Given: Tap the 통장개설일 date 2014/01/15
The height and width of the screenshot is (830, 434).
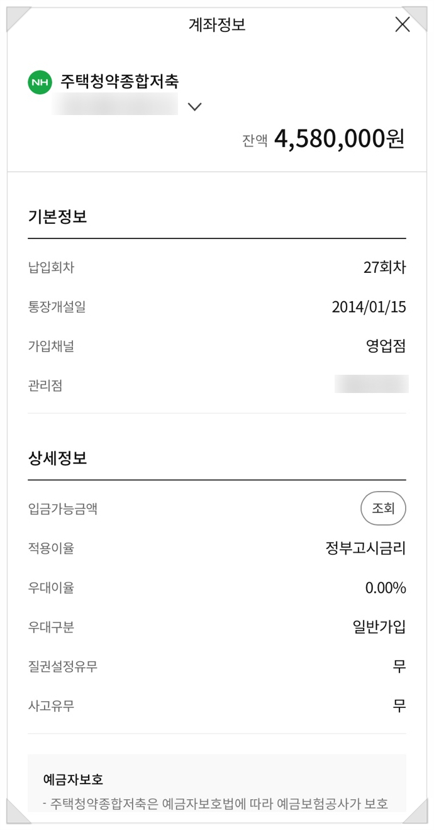Looking at the screenshot, I should [369, 306].
